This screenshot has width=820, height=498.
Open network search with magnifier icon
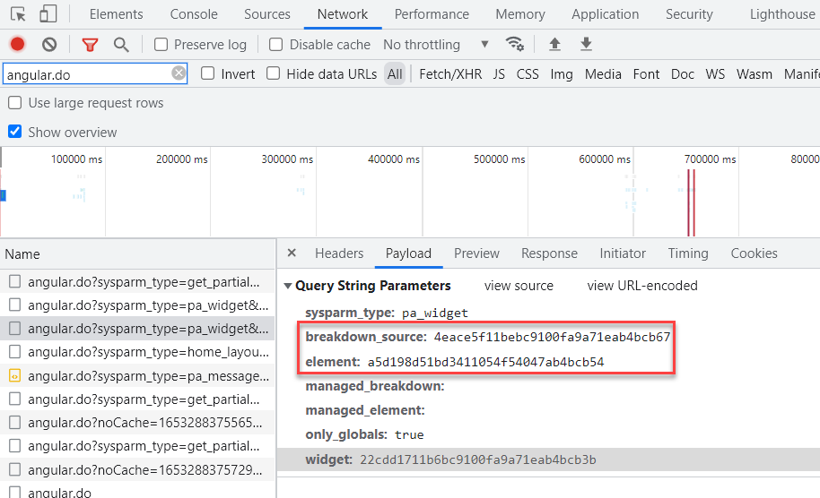121,45
